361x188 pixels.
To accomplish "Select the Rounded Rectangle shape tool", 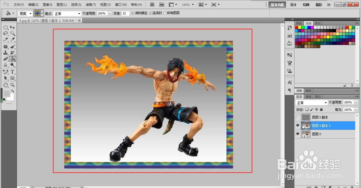I will pyautogui.click(x=12, y=78).
